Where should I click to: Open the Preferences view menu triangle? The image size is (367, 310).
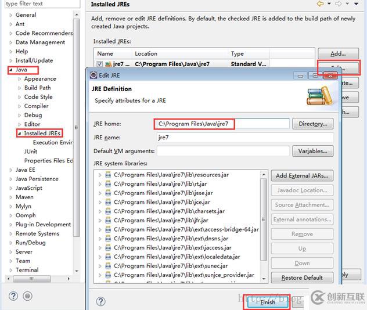tap(356, 3)
